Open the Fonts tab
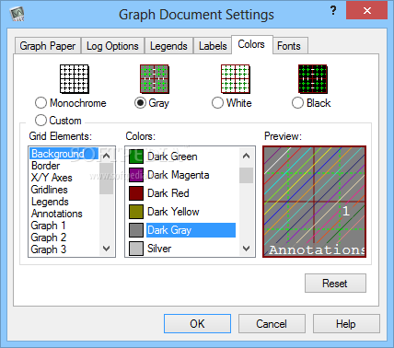The image size is (394, 348). click(289, 46)
